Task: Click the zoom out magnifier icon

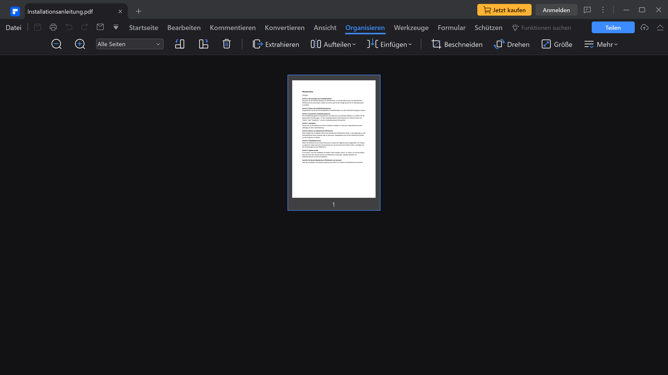Action: (56, 44)
